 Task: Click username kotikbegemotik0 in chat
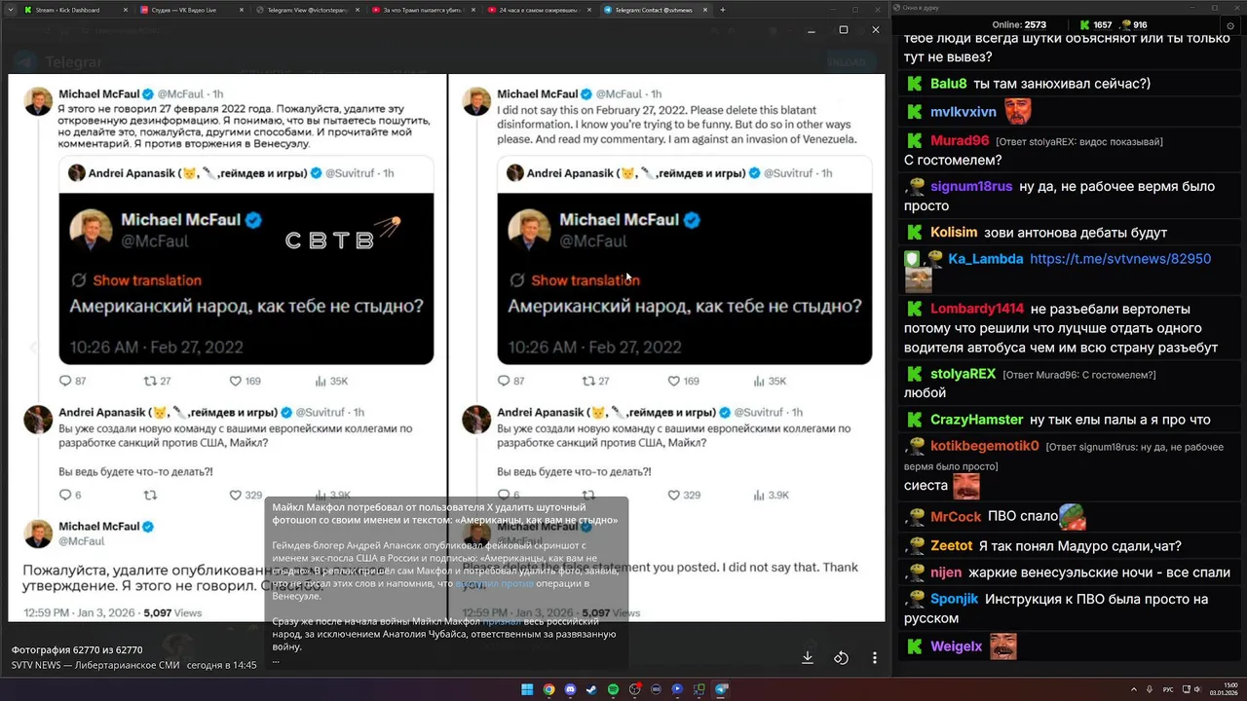click(985, 446)
